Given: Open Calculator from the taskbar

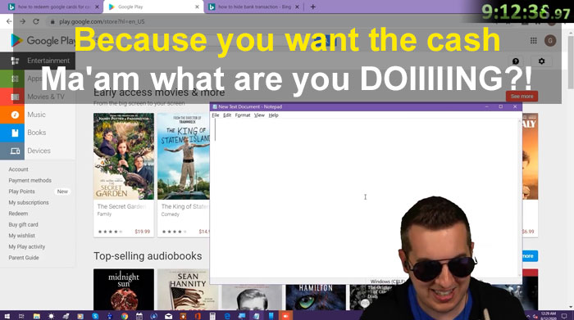Looking at the screenshot, I should tap(212, 316).
